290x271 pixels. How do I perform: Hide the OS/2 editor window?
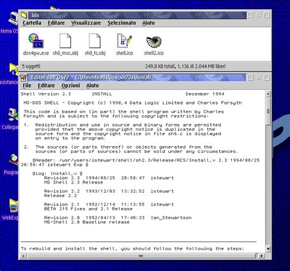tap(259, 78)
